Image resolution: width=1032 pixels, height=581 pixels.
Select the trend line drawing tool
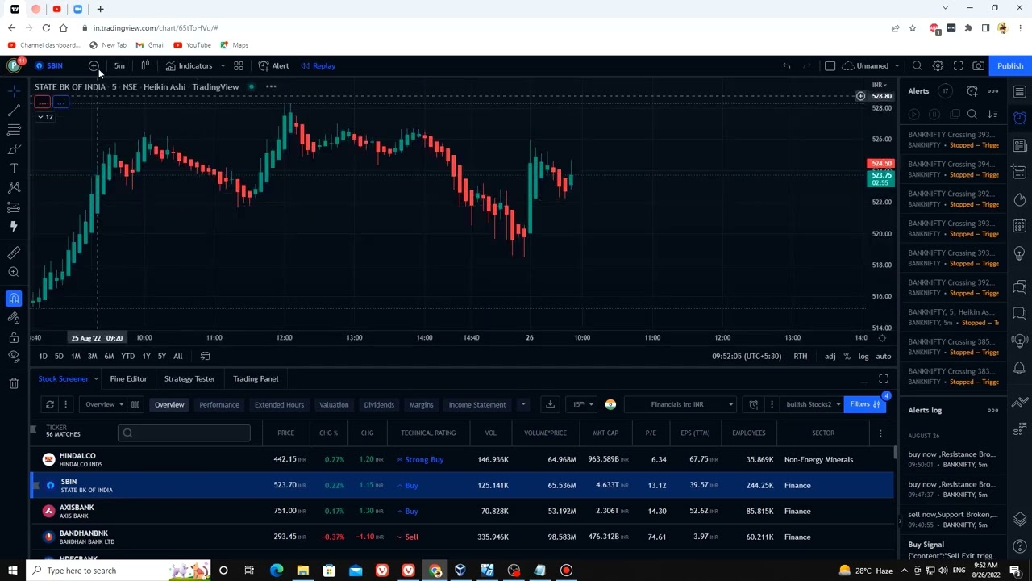pyautogui.click(x=14, y=110)
